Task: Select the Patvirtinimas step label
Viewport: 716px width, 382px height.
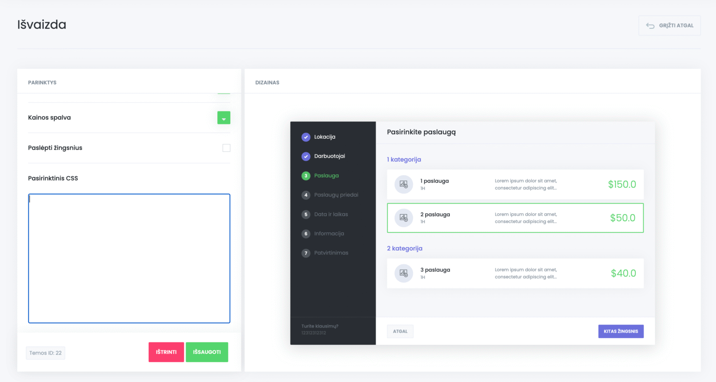Action: point(331,253)
